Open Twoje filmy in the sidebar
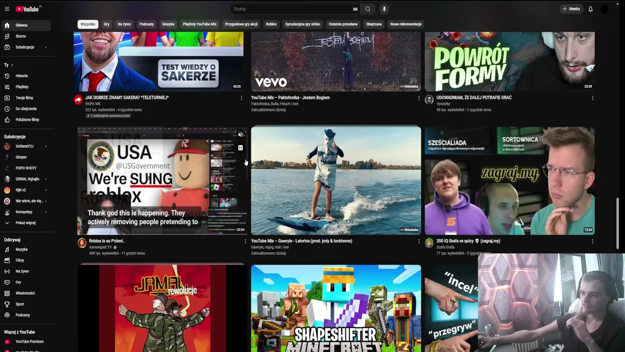Viewport: 625px width, 352px height. coord(25,98)
